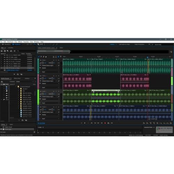Click Zoom In Time icon
Viewport: 174px width, 174px height.
click(x=151, y=123)
